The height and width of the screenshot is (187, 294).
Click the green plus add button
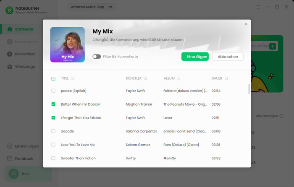[x=273, y=46]
